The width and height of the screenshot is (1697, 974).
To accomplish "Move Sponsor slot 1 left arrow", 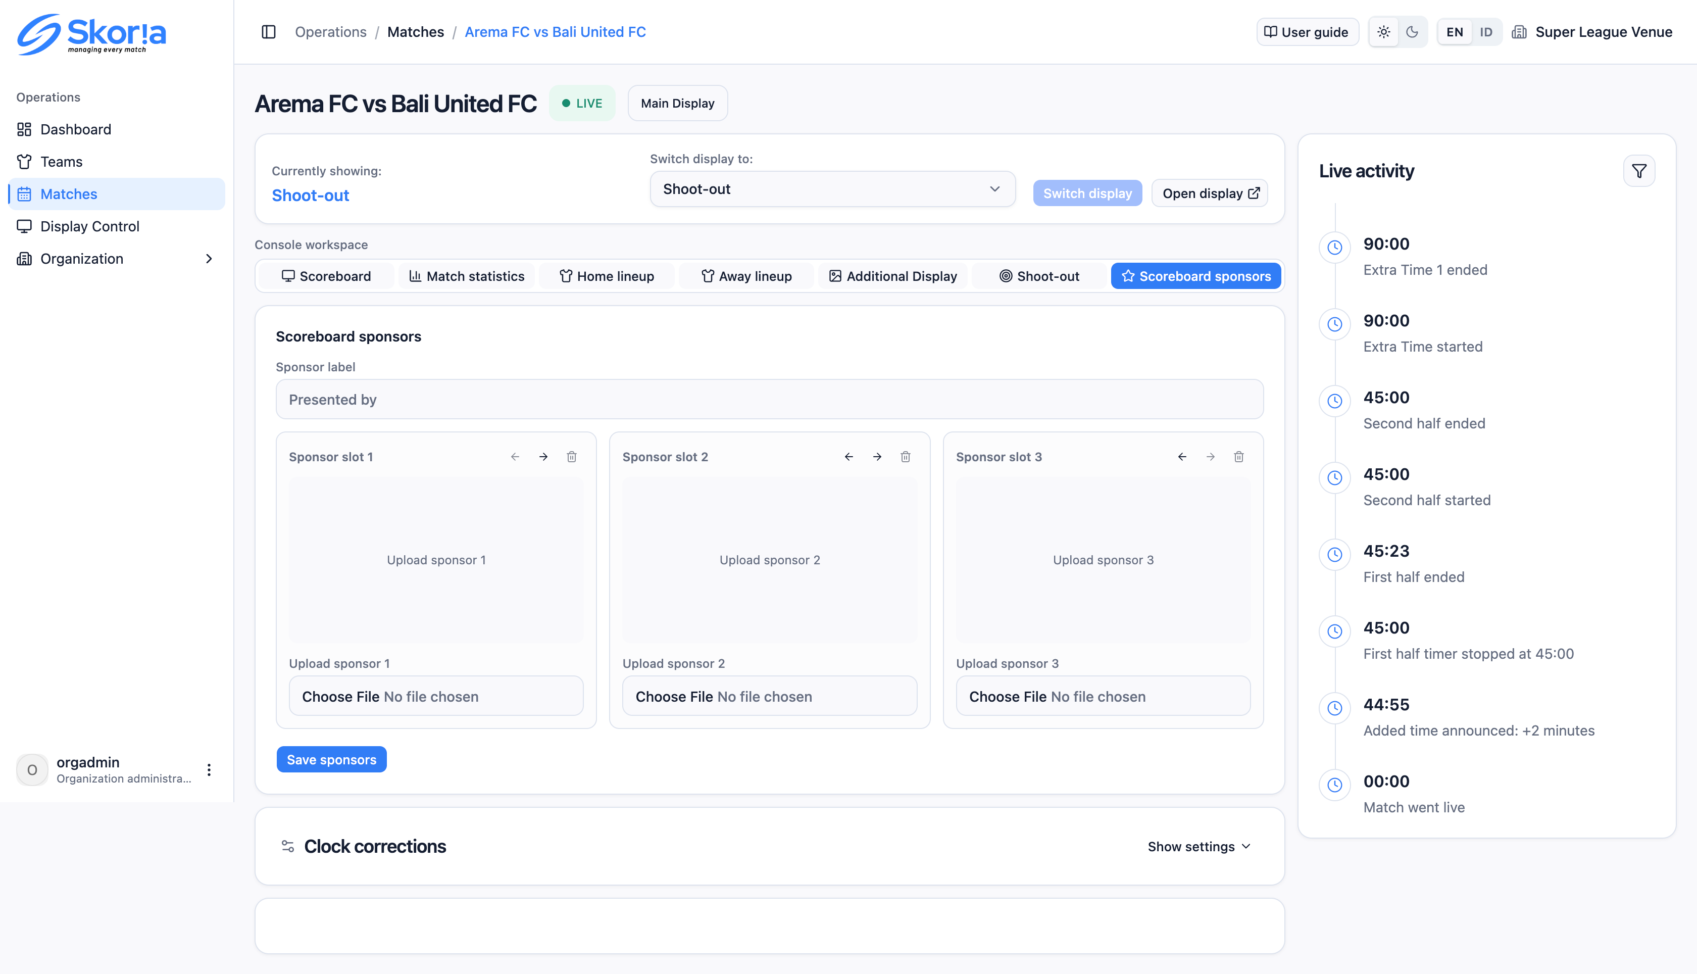I will [515, 456].
